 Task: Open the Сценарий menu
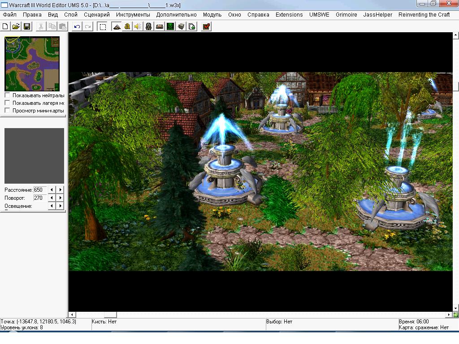click(97, 15)
